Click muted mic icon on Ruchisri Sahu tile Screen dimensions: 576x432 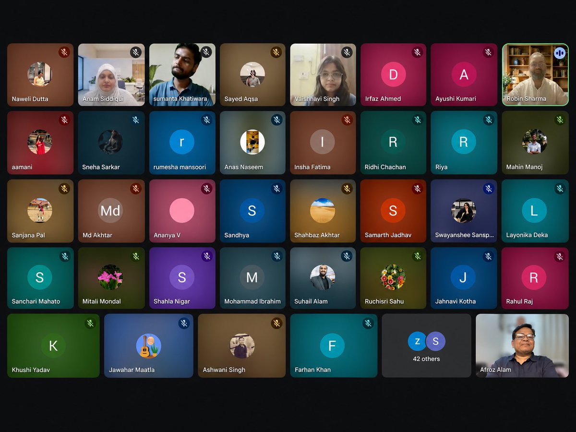[418, 256]
